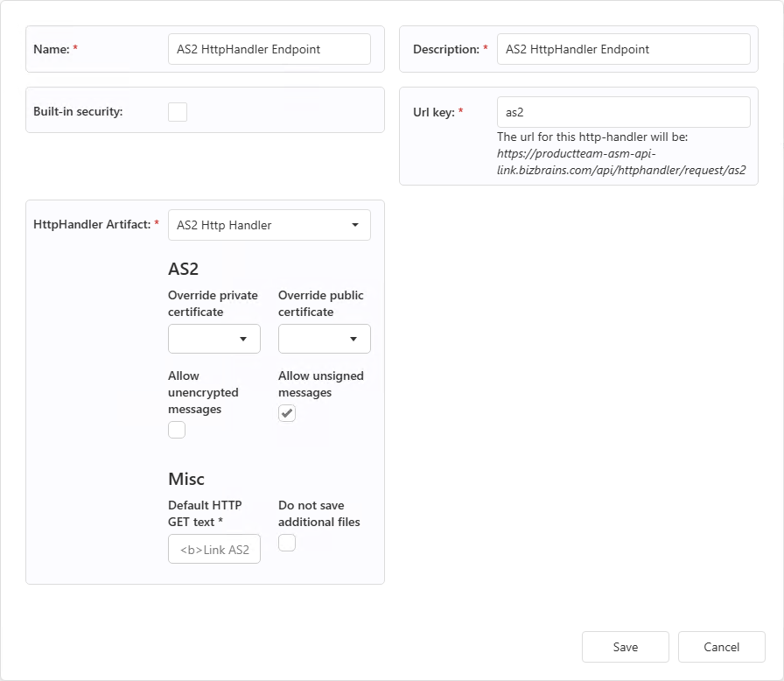Click inside the Name text field

tap(269, 49)
